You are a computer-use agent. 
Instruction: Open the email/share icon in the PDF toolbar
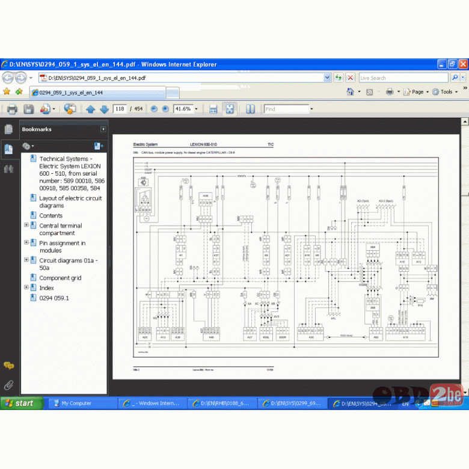tap(45, 109)
